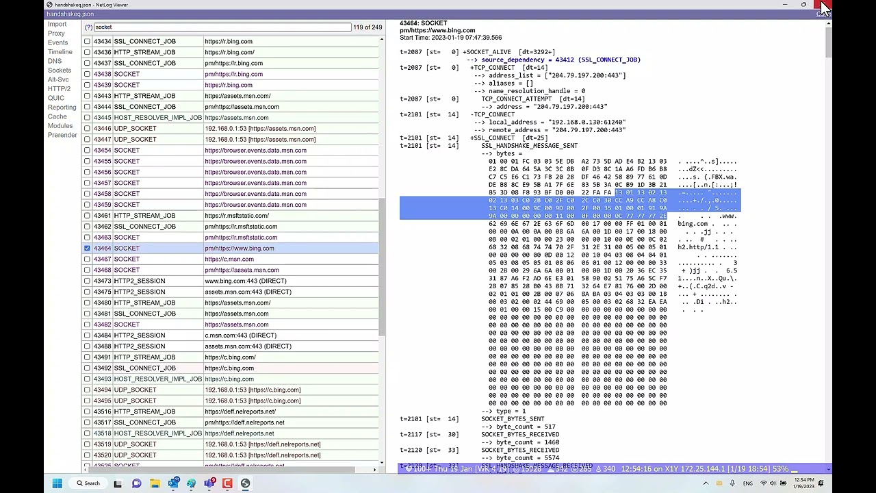Focus the filter box containing 'socket'
The image size is (876, 493).
[222, 27]
